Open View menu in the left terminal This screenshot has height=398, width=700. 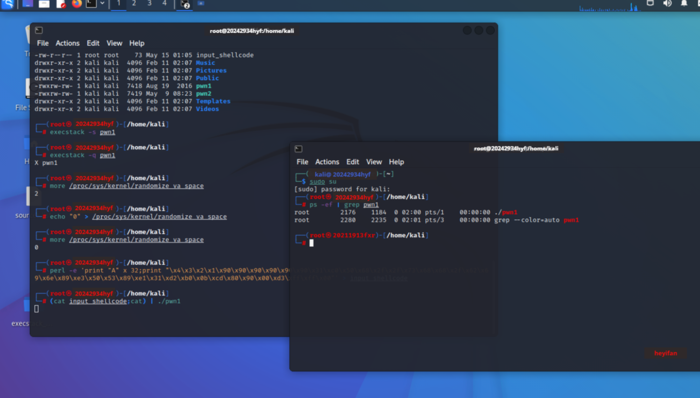[x=114, y=43]
